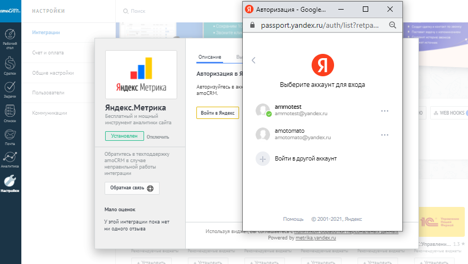Select the amotomato account avatar
Screen dimensions: 468x264
263,134
